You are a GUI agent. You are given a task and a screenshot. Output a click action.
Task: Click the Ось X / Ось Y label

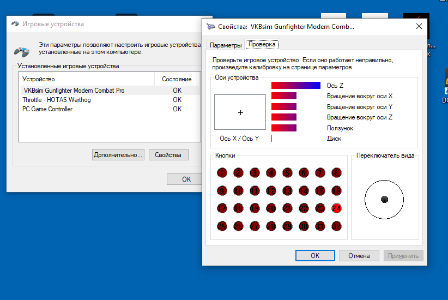[x=239, y=139]
